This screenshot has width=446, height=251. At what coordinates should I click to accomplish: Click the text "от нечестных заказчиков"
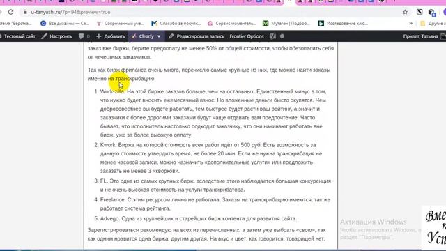tap(119, 57)
